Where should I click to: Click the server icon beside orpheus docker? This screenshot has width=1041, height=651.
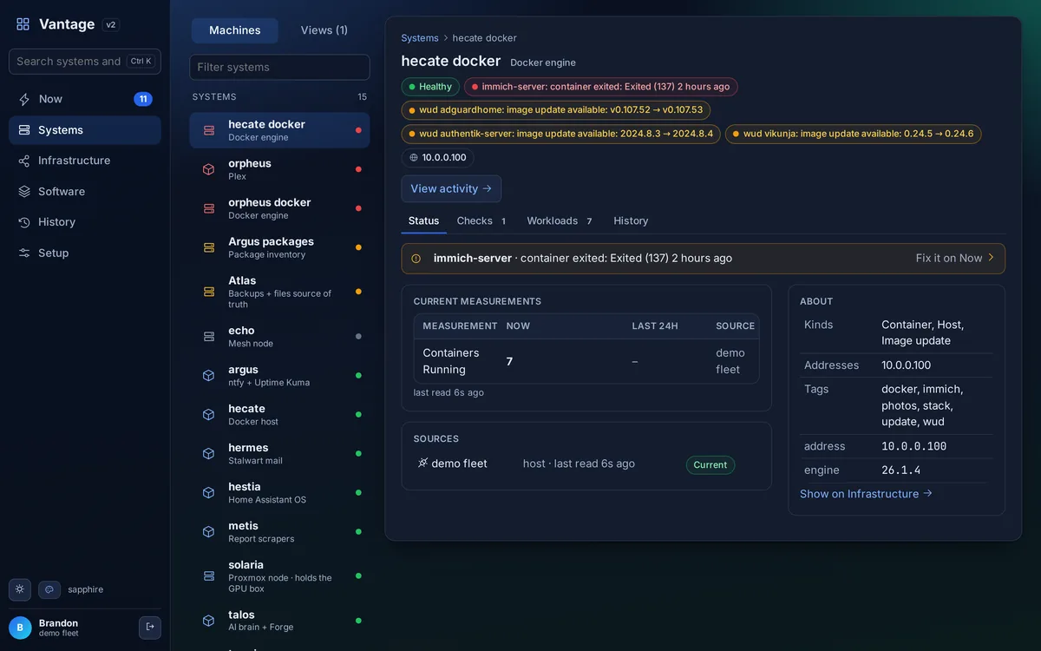click(209, 208)
